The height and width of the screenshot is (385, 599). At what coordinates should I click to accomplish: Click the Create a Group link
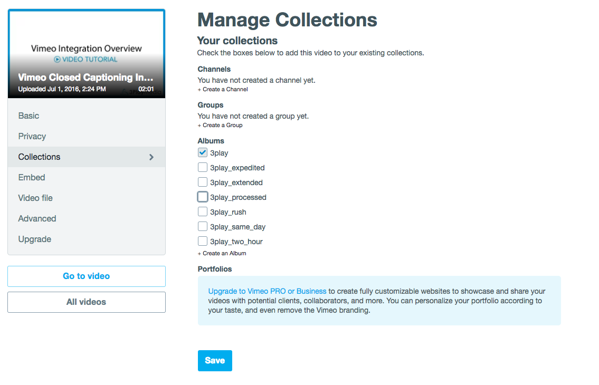pos(220,126)
